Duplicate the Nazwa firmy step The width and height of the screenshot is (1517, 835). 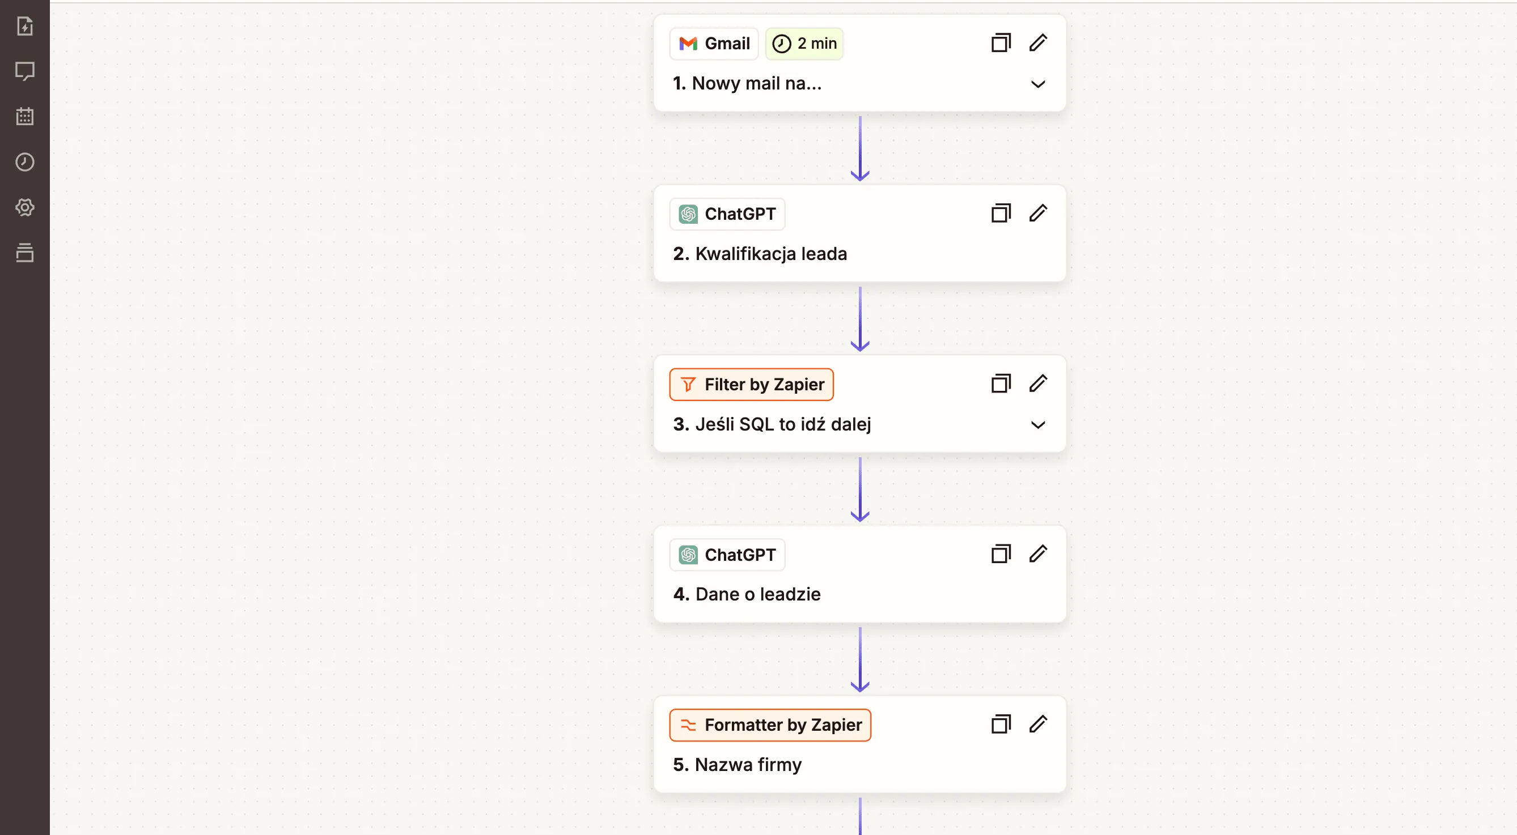pyautogui.click(x=1001, y=724)
